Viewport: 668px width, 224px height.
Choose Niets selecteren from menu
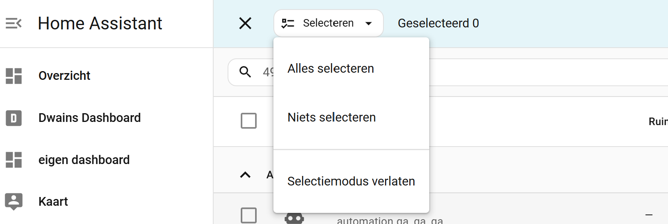[332, 118]
